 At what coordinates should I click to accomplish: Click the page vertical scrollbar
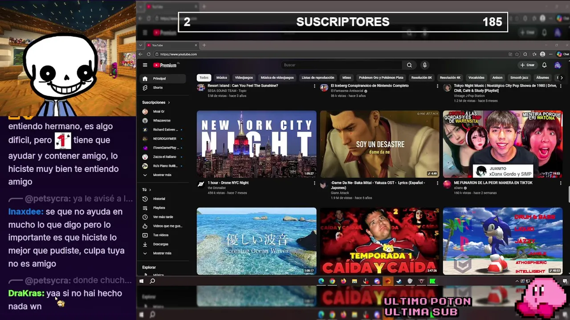click(568, 195)
